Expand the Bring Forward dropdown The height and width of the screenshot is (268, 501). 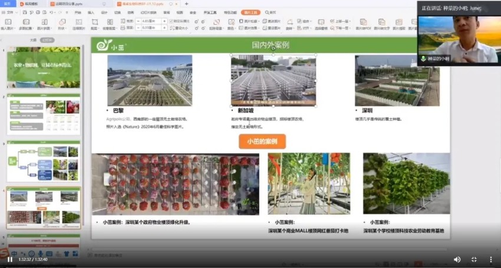350,21
